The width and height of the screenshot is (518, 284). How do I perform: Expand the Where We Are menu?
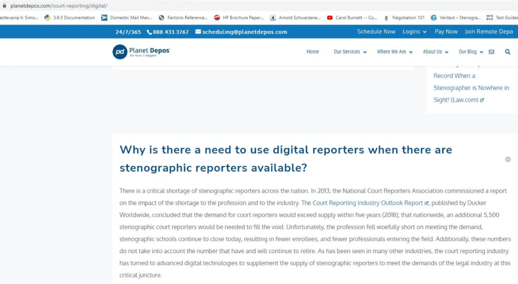(394, 52)
